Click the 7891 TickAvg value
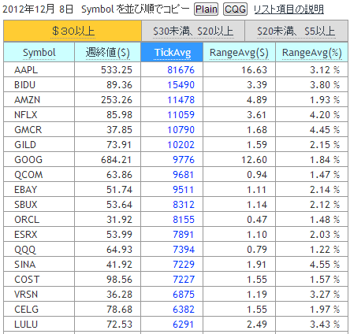The image size is (350, 334). tap(184, 235)
